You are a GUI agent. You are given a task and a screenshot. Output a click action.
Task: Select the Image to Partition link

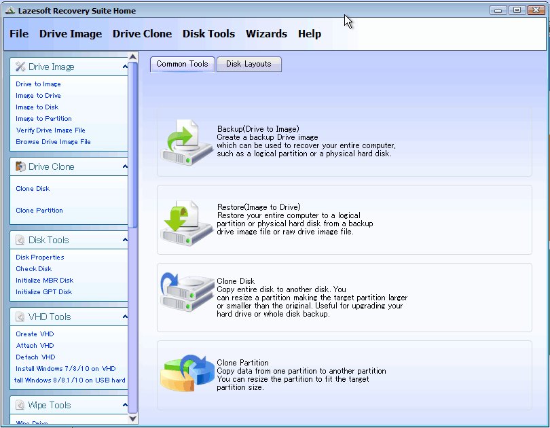(x=44, y=119)
